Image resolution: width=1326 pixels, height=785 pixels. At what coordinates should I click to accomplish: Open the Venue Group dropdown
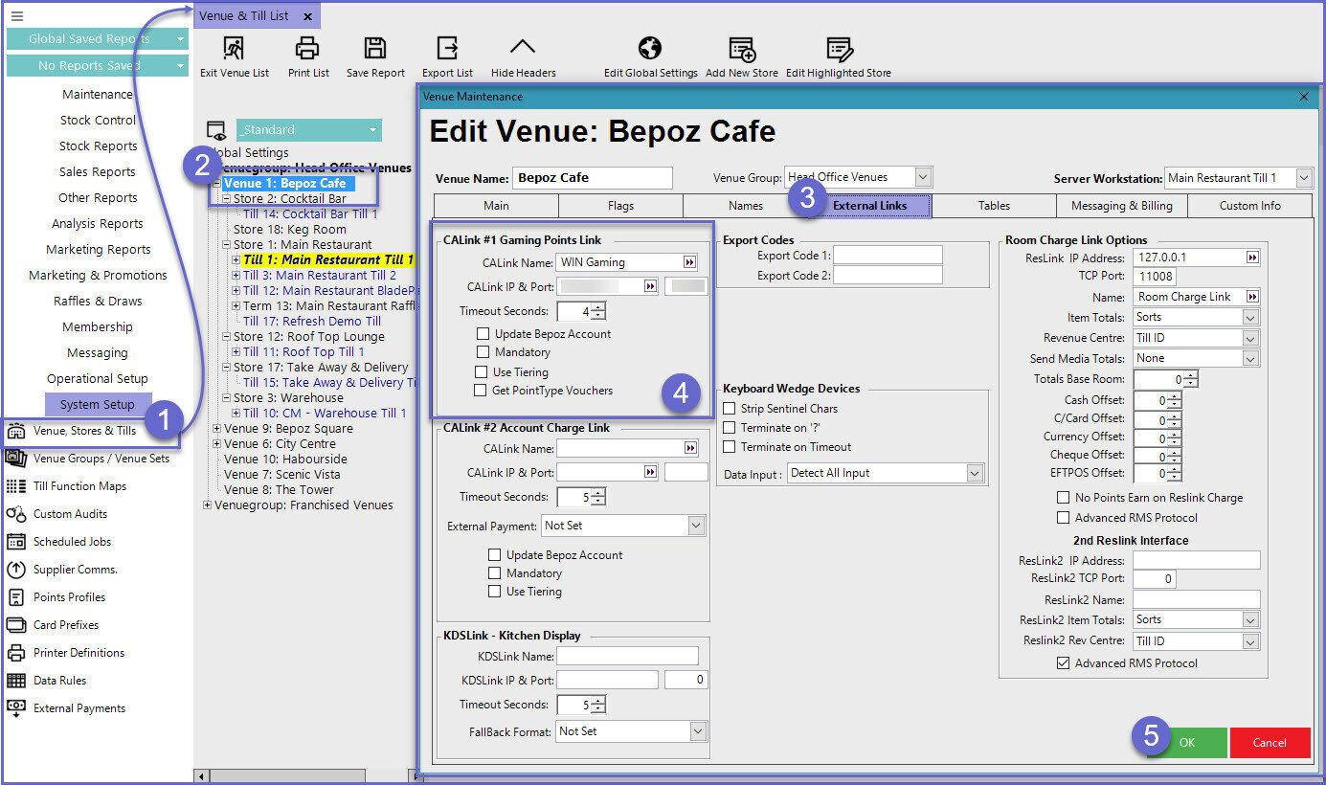(922, 177)
